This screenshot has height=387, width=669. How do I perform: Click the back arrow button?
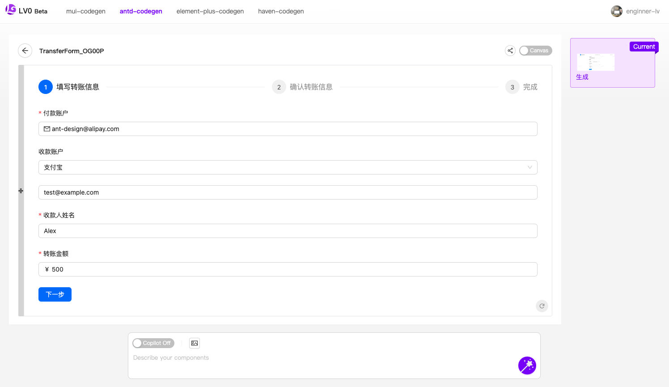pos(25,51)
